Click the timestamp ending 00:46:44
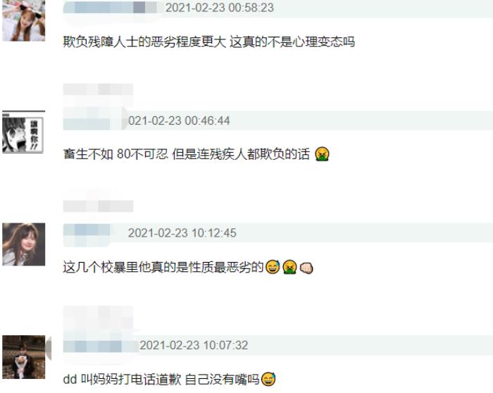This screenshot has width=493, height=393. click(x=179, y=120)
